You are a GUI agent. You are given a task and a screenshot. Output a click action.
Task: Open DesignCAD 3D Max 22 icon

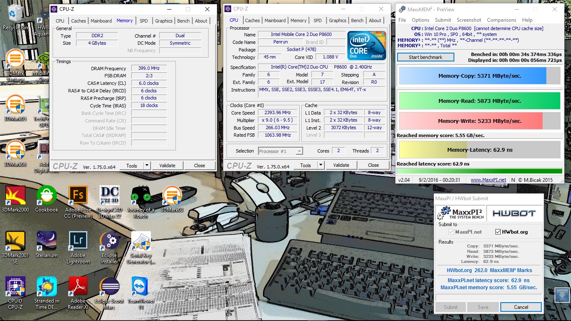click(110, 202)
